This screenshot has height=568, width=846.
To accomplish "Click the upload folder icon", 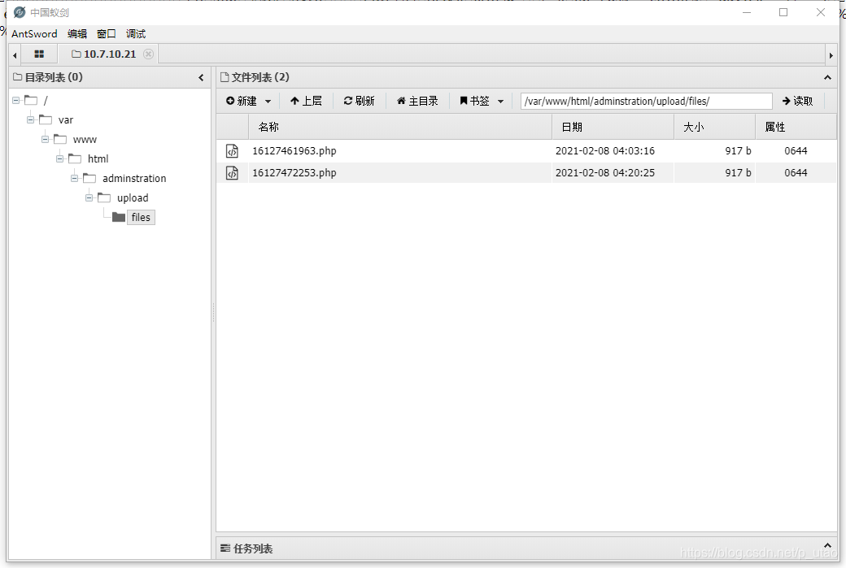I will 104,197.
